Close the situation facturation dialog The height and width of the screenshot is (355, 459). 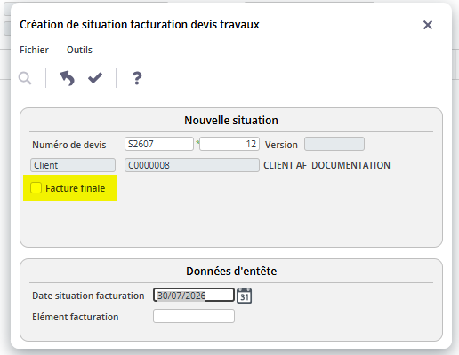coord(428,25)
